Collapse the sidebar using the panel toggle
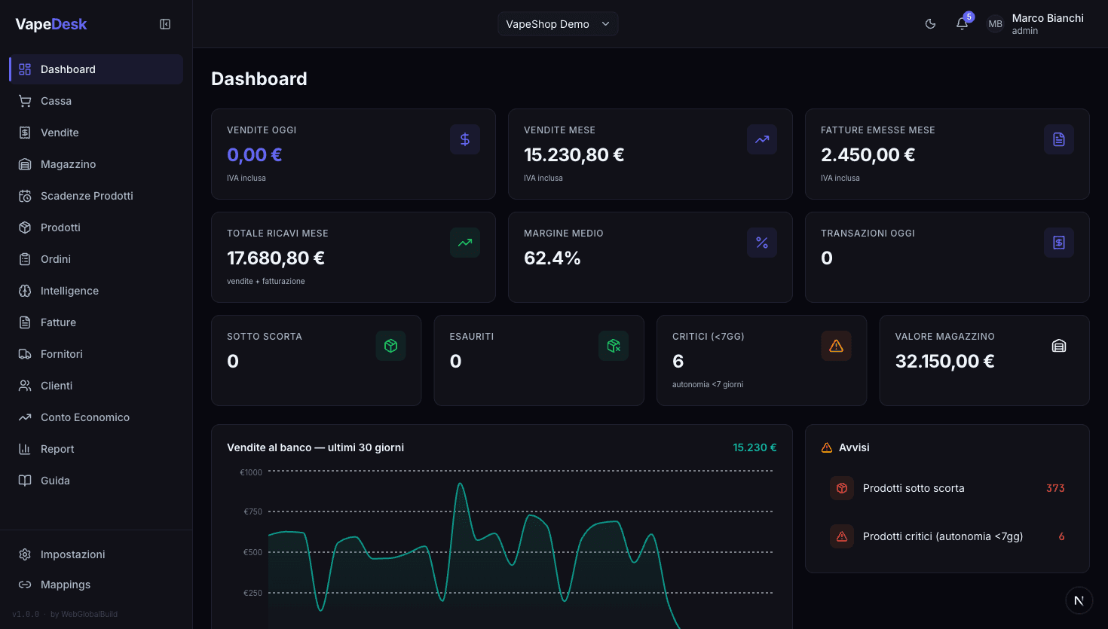This screenshot has height=629, width=1108. tap(164, 23)
